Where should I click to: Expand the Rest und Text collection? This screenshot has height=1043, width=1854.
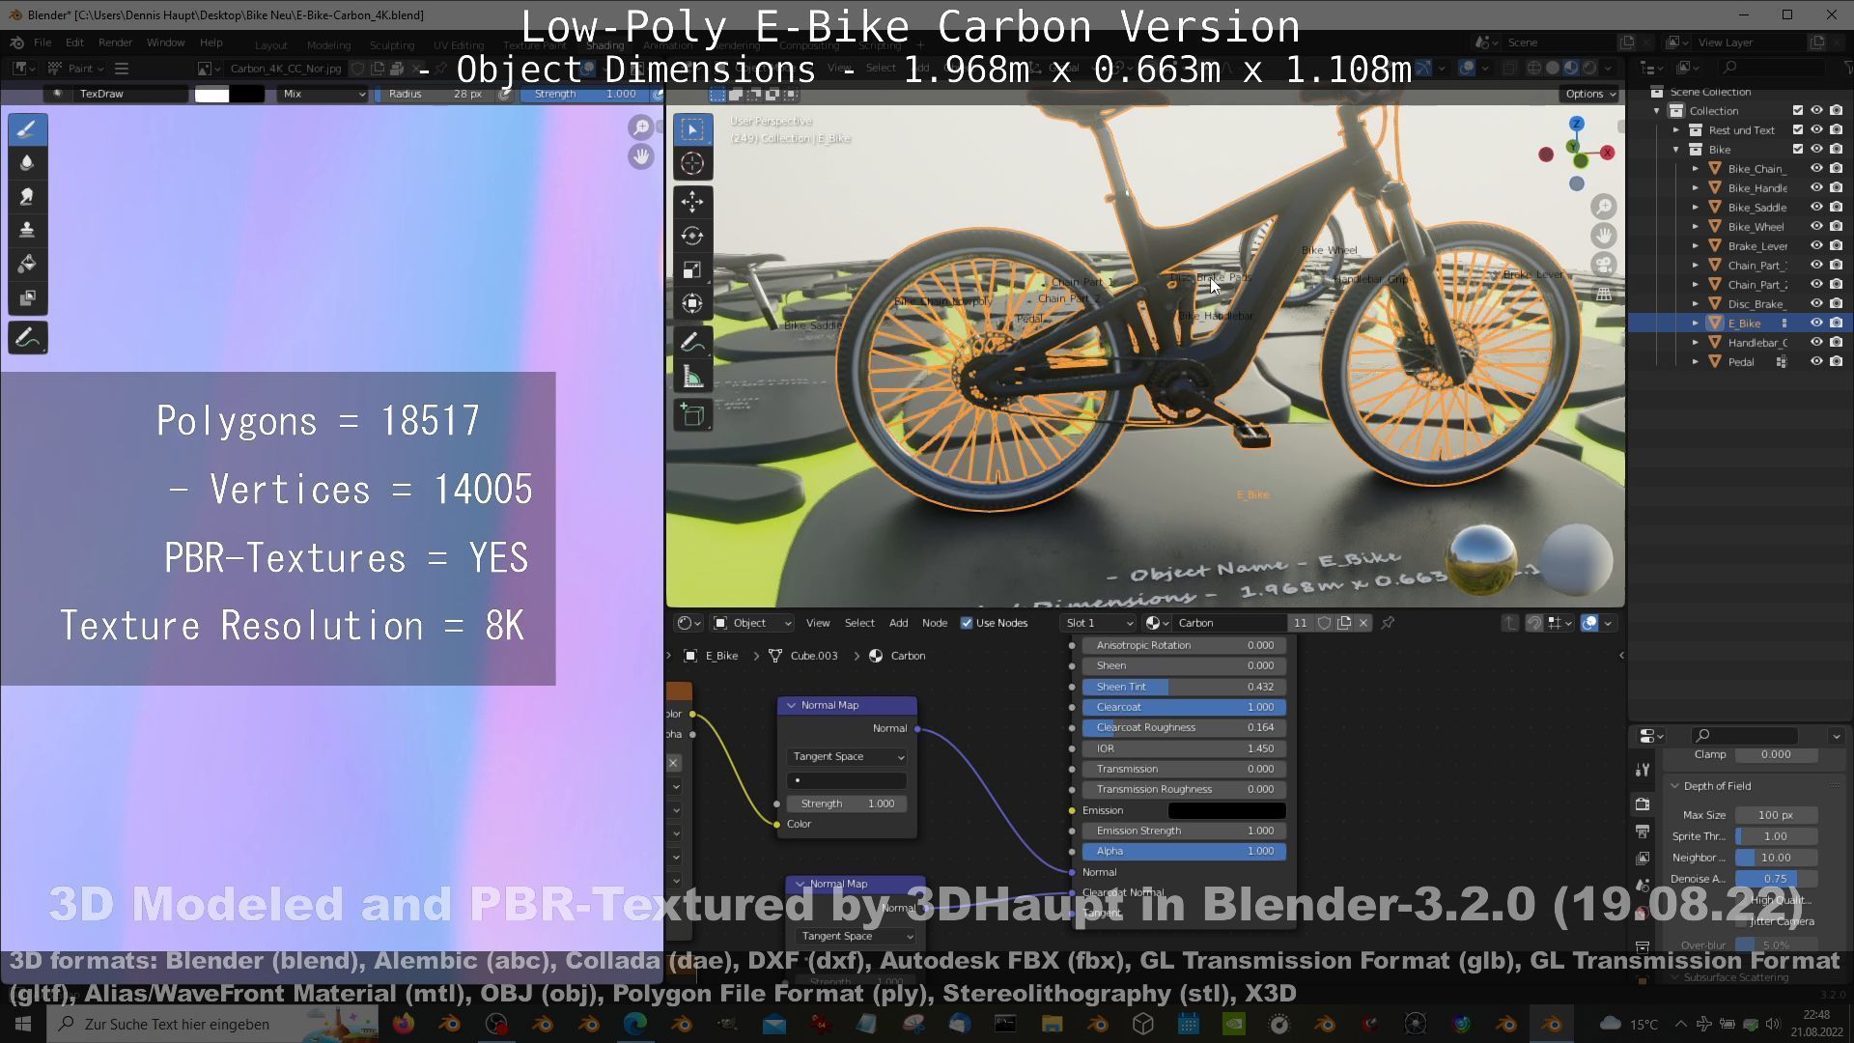1676,130
